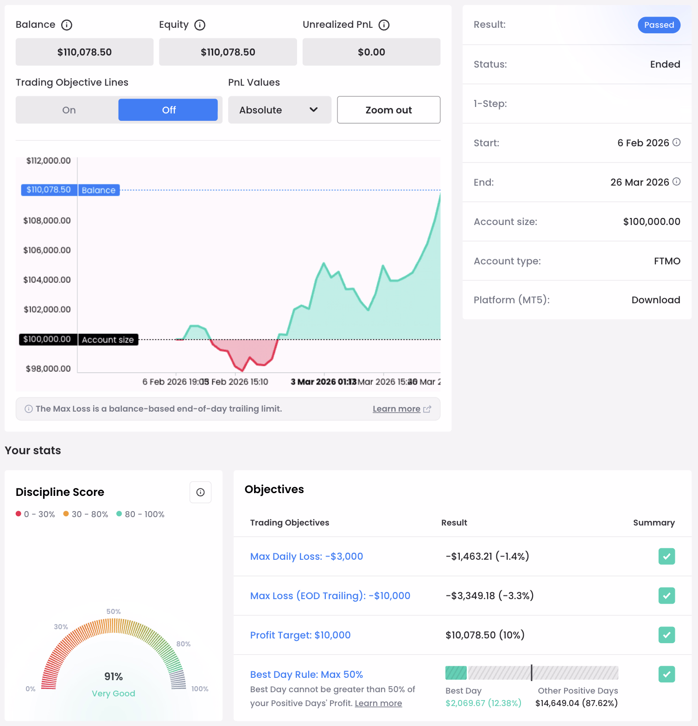Viewport: 698px width, 726px height.
Task: Click the 80 - 100% legend item
Action: pos(140,514)
